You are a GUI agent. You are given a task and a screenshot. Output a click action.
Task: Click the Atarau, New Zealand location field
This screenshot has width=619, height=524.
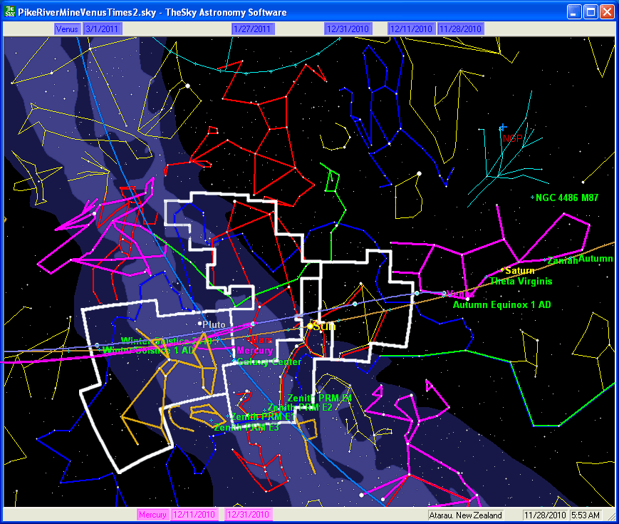[x=466, y=515]
